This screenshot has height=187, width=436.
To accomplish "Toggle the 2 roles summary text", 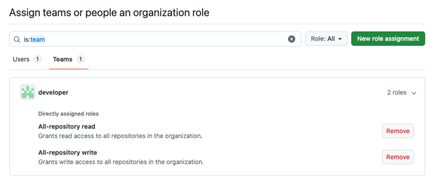I will coord(396,93).
